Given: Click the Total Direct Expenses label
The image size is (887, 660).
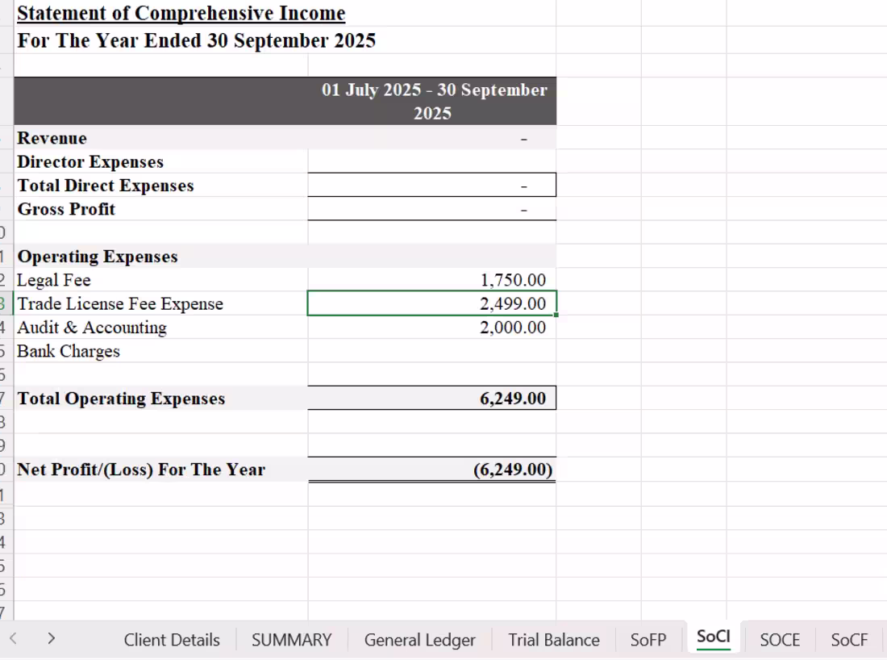Looking at the screenshot, I should click(x=106, y=186).
